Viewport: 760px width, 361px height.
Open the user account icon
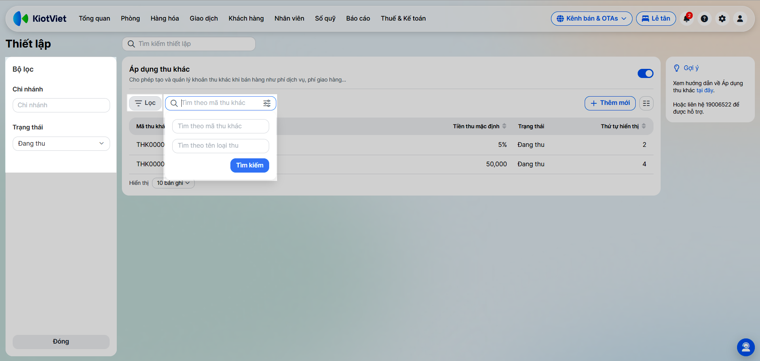click(x=740, y=19)
